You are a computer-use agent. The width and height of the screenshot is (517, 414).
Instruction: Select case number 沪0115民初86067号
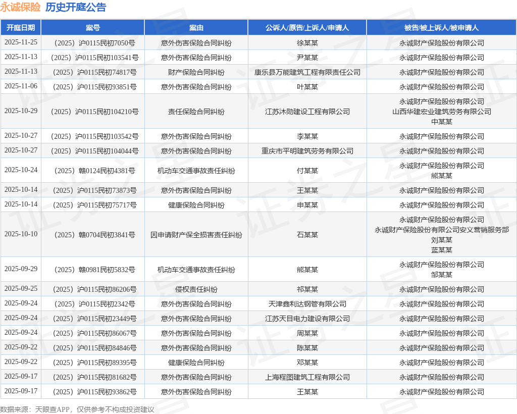pyautogui.click(x=94, y=333)
